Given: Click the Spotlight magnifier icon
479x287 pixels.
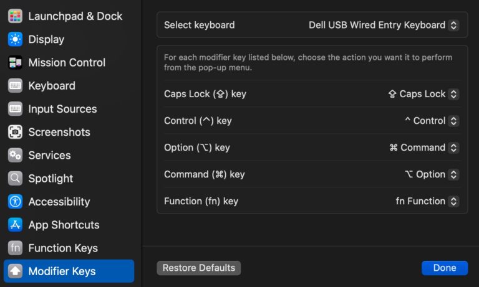Looking at the screenshot, I should tap(15, 179).
